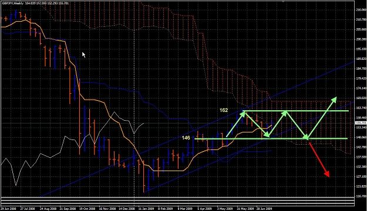Image resolution: width=367 pixels, height=211 pixels.
Task: Click the 174.140 price axis label
Action: coord(361,88)
